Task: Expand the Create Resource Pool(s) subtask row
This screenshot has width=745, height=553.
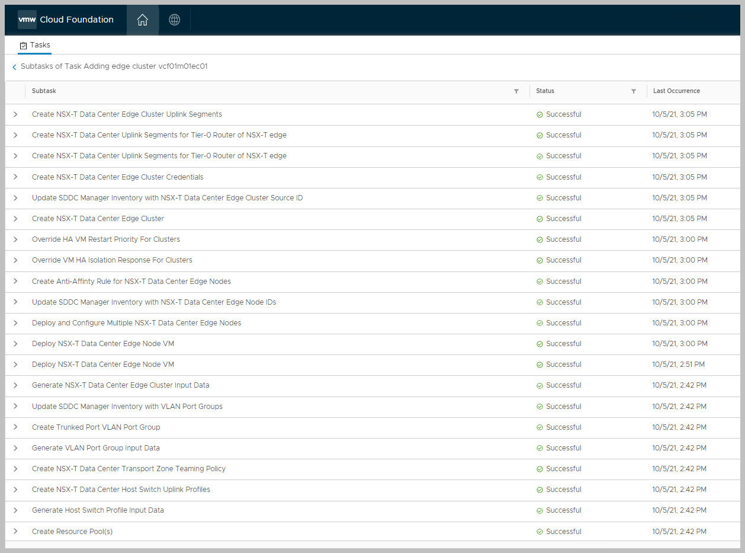Action: [x=15, y=532]
